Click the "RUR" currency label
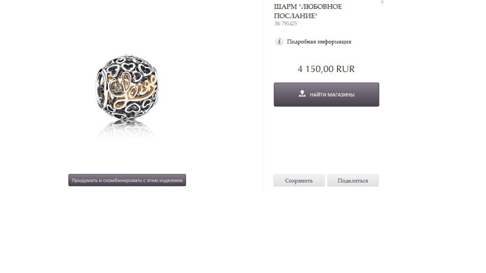The height and width of the screenshot is (273, 486). pyautogui.click(x=346, y=69)
